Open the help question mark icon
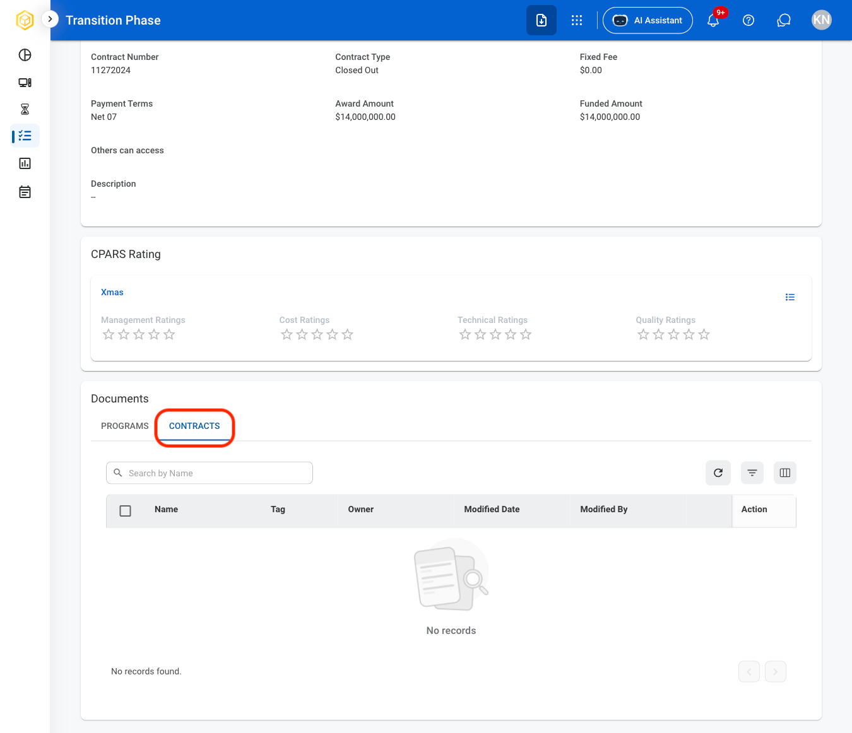This screenshot has width=852, height=733. tap(748, 20)
